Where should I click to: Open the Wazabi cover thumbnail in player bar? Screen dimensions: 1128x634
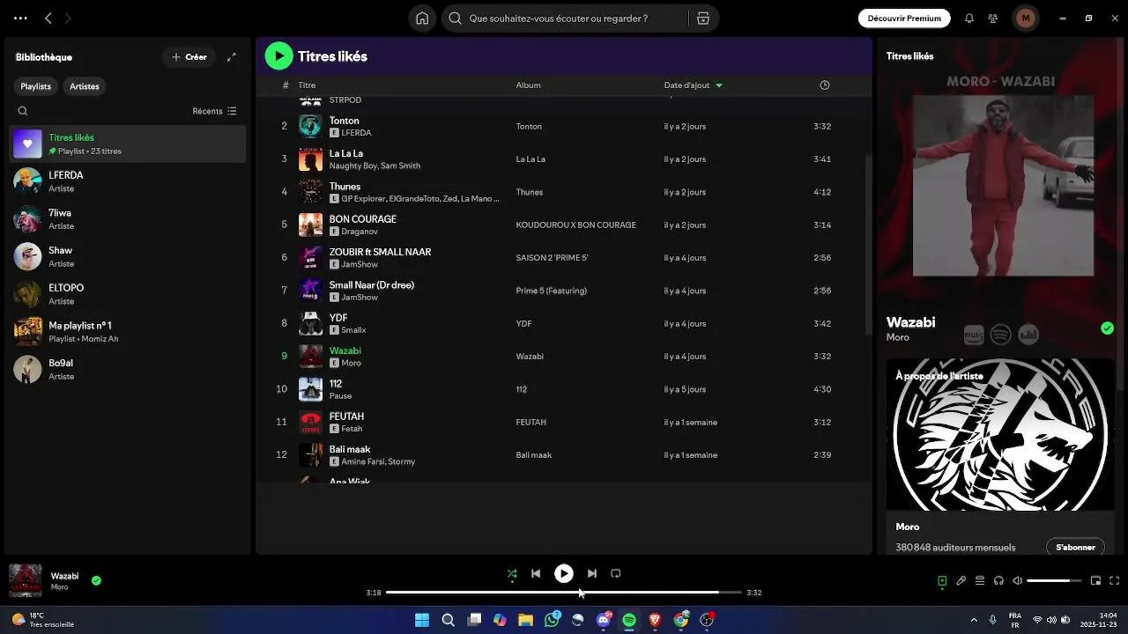[25, 580]
